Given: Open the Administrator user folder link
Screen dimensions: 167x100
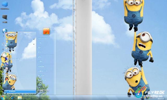Looking at the screenshot, I should tap(43, 39).
